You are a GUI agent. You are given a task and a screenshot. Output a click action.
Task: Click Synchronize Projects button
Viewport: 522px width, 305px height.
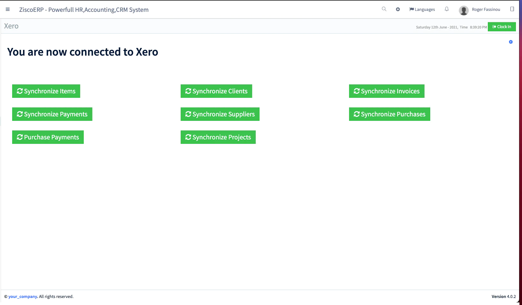pyautogui.click(x=218, y=137)
